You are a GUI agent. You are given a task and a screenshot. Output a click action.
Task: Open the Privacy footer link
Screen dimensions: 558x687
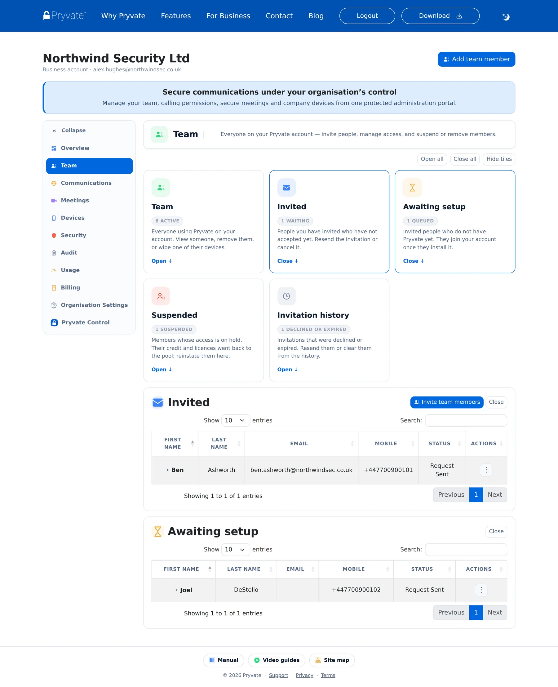(304, 675)
